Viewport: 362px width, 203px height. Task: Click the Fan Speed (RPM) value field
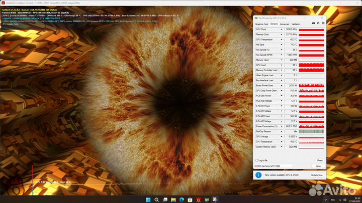click(x=291, y=55)
